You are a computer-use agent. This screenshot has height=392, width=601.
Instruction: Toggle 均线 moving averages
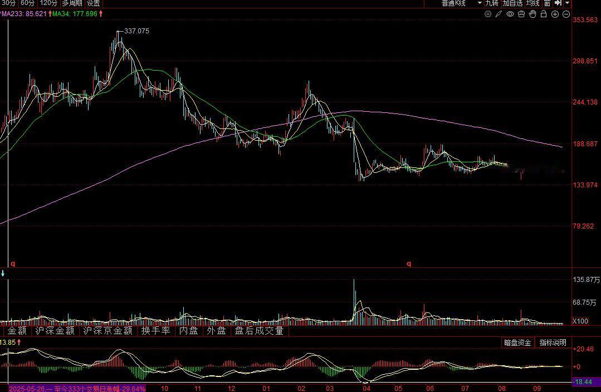point(533,3)
